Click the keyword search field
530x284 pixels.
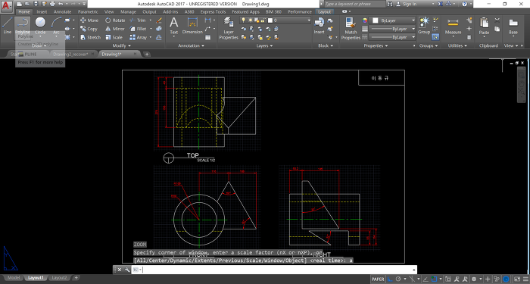pos(354,4)
